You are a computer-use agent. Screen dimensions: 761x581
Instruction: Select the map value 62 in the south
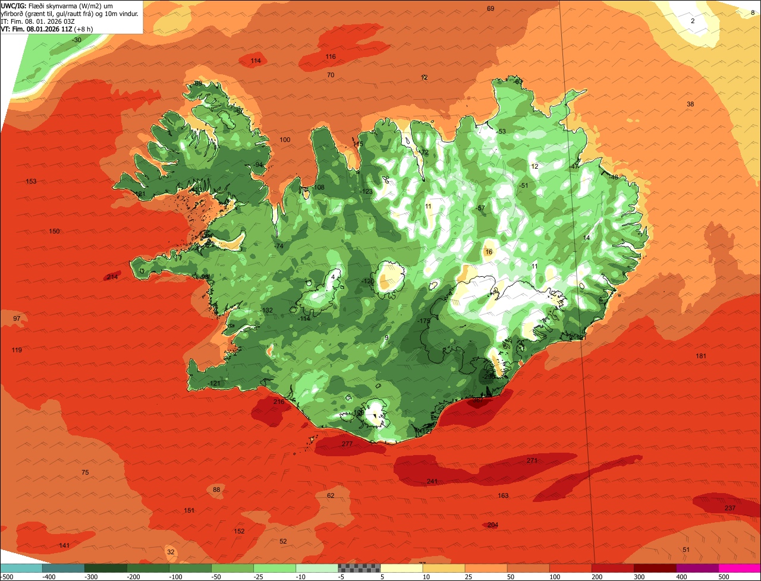[331, 496]
